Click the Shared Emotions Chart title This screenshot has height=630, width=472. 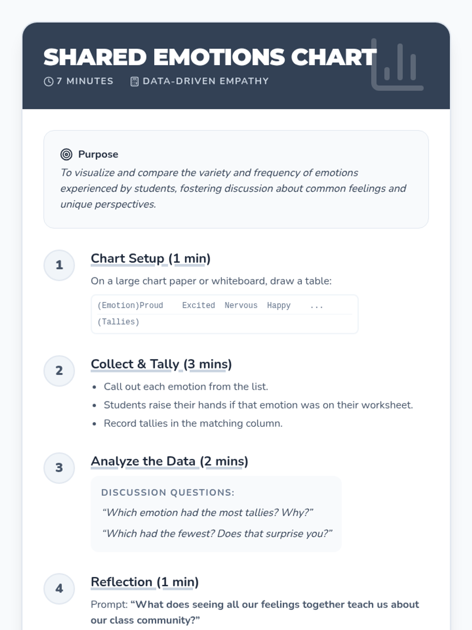coord(210,57)
